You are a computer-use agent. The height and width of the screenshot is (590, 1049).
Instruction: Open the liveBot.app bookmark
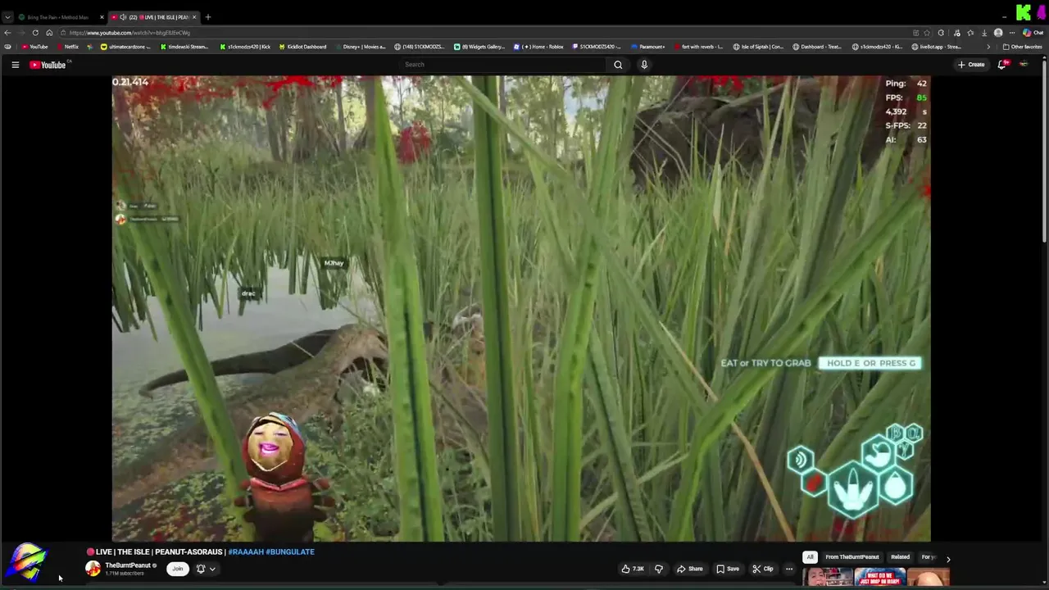pyautogui.click(x=936, y=47)
